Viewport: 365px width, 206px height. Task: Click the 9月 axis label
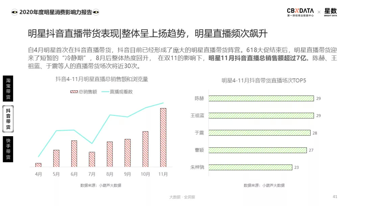pyautogui.click(x=127, y=174)
